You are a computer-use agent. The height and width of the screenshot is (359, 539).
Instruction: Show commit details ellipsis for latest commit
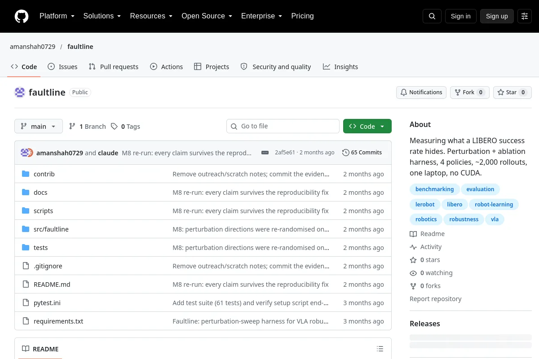(x=265, y=153)
